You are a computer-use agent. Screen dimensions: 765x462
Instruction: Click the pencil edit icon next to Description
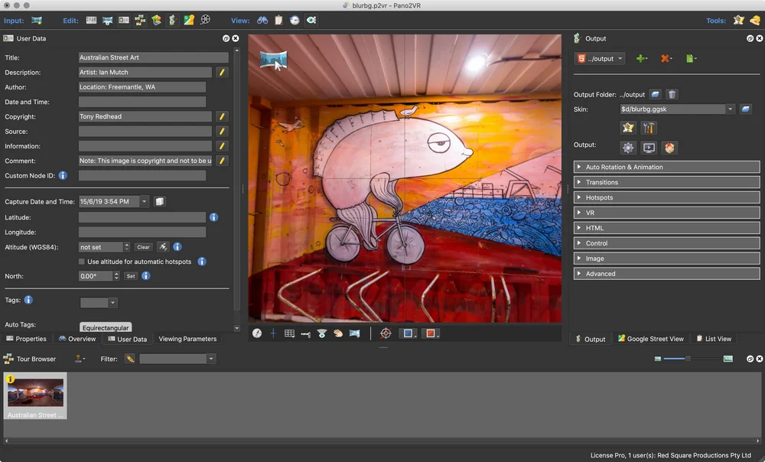click(x=222, y=72)
